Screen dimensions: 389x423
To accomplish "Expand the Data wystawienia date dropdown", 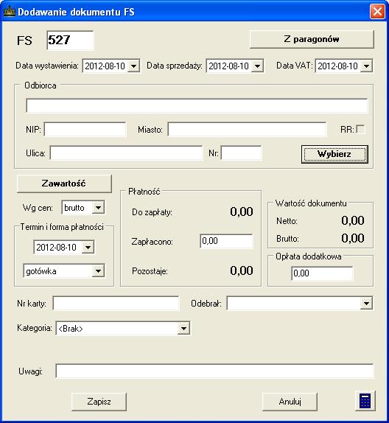I will click(133, 66).
